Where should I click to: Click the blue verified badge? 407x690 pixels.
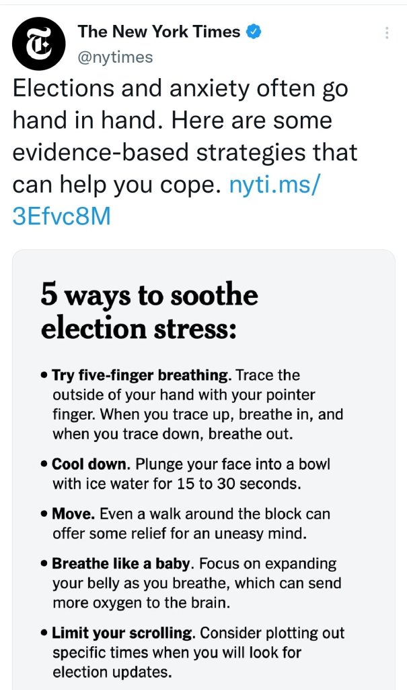[x=256, y=32]
